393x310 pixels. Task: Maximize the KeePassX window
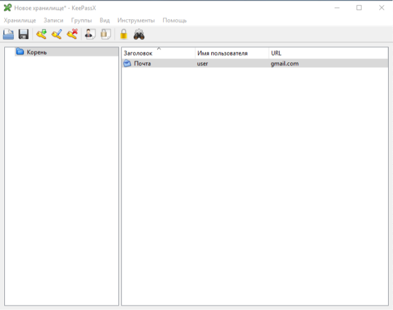coord(359,8)
